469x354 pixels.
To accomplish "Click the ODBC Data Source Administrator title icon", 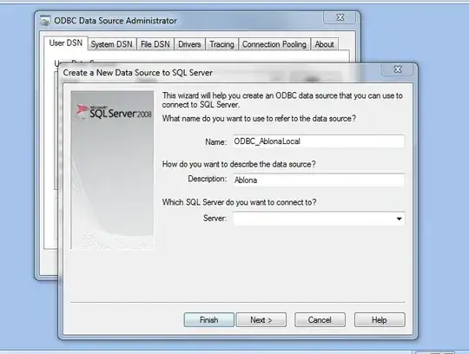I will click(x=45, y=21).
